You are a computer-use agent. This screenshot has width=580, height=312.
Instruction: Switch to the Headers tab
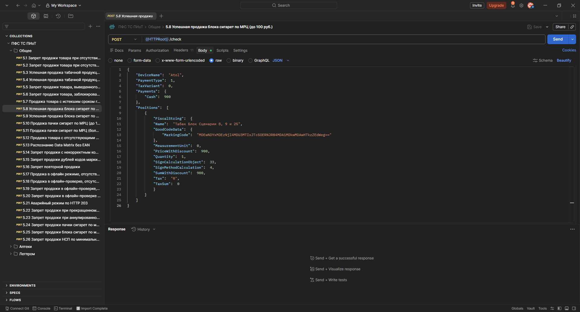point(183,50)
